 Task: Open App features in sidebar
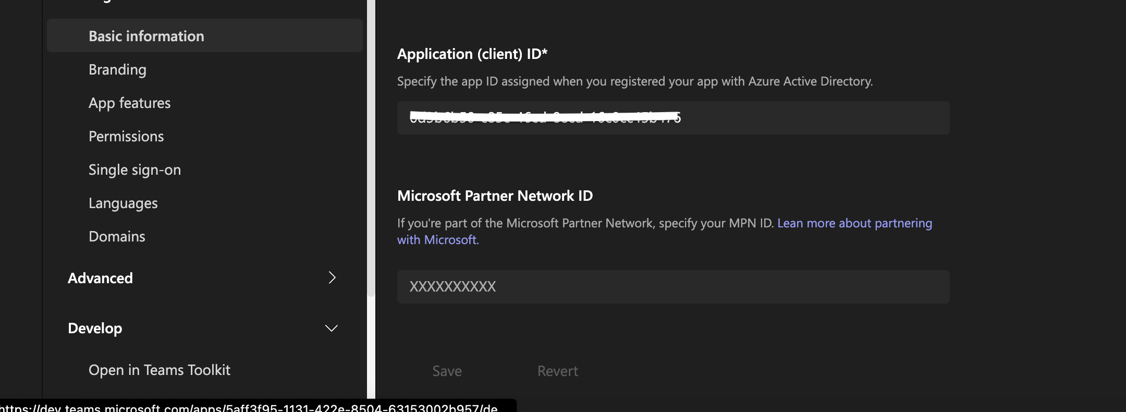point(129,103)
